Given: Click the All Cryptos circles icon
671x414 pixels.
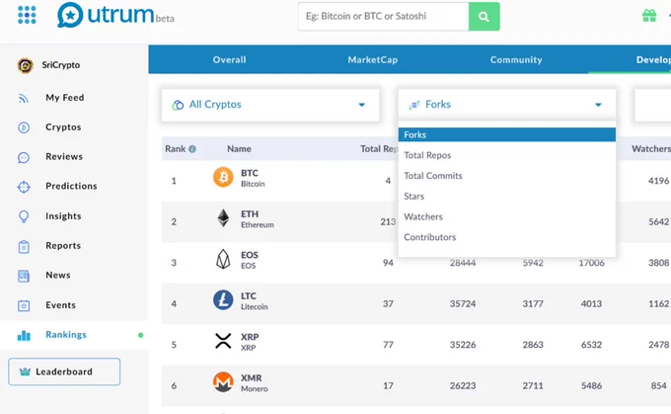Looking at the screenshot, I should click(178, 105).
